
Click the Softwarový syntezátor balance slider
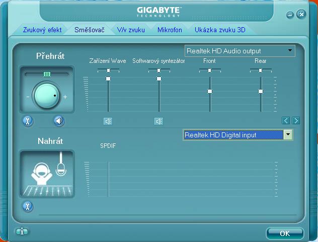[159, 70]
